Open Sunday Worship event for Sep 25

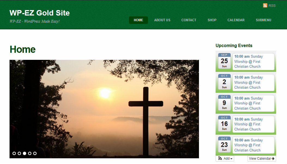253,61
